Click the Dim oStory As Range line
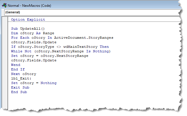 click(x=33, y=33)
